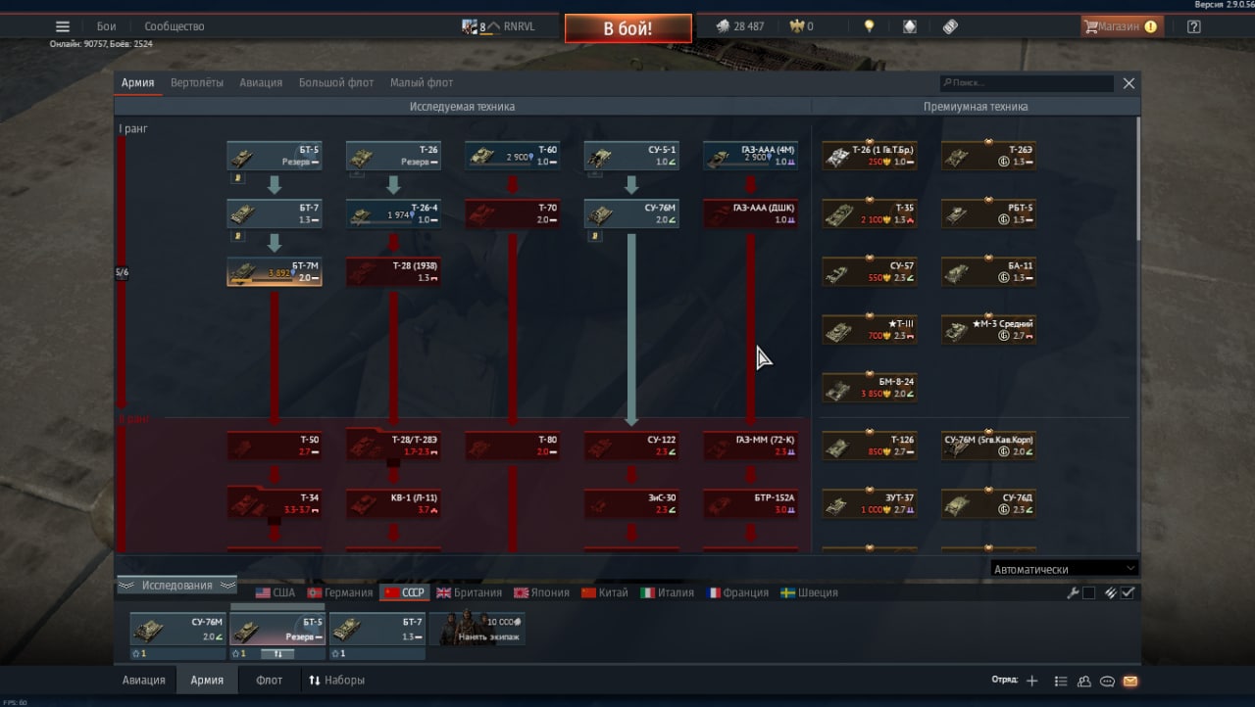Select the БТ-5 tank in research tree
Image resolution: width=1255 pixels, height=707 pixels.
[275, 156]
